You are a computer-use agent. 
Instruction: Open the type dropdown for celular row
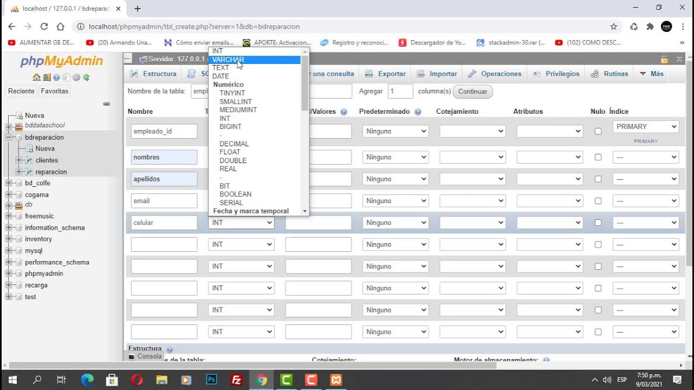click(241, 223)
